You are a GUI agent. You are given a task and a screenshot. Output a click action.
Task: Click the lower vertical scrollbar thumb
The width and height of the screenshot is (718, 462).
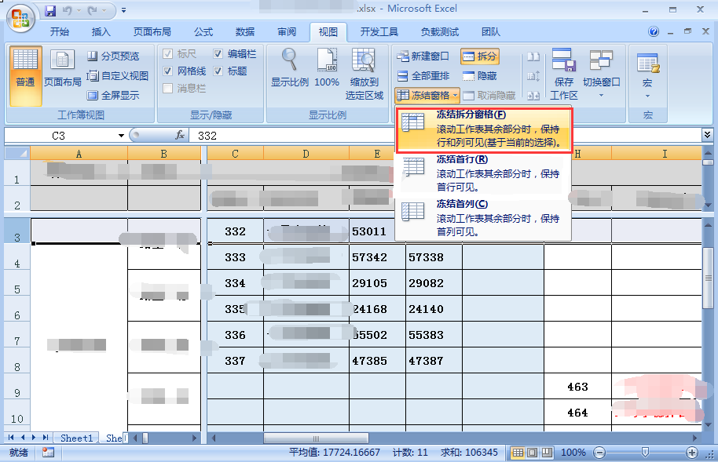pyautogui.click(x=708, y=278)
